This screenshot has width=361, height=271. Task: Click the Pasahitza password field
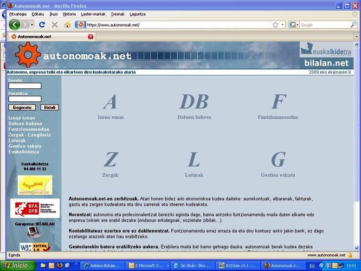tap(25, 99)
